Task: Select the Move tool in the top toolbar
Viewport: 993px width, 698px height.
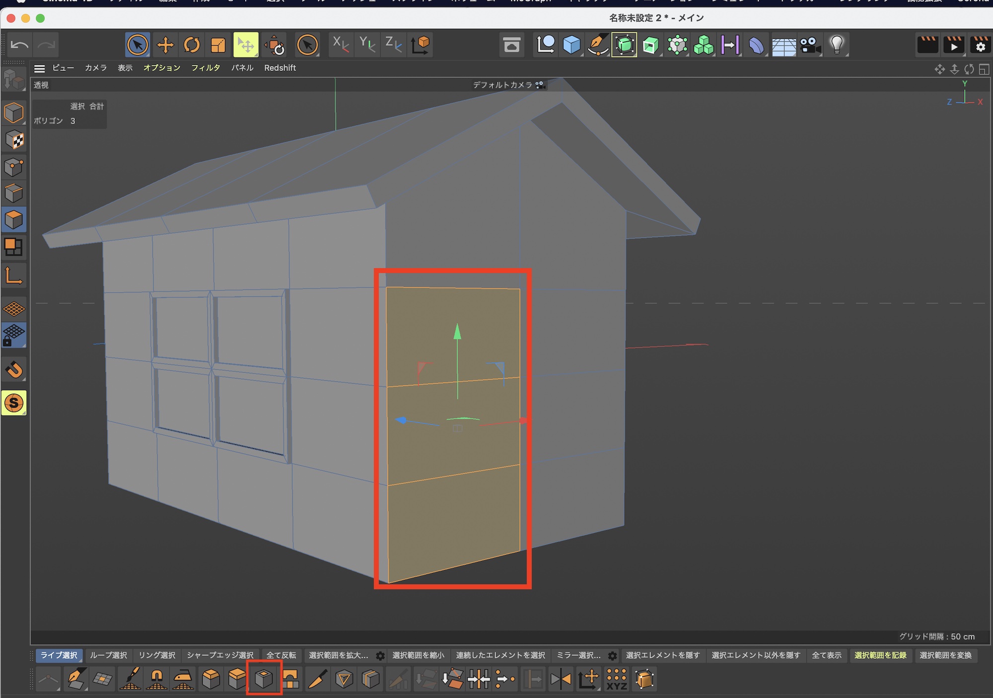Action: point(165,45)
